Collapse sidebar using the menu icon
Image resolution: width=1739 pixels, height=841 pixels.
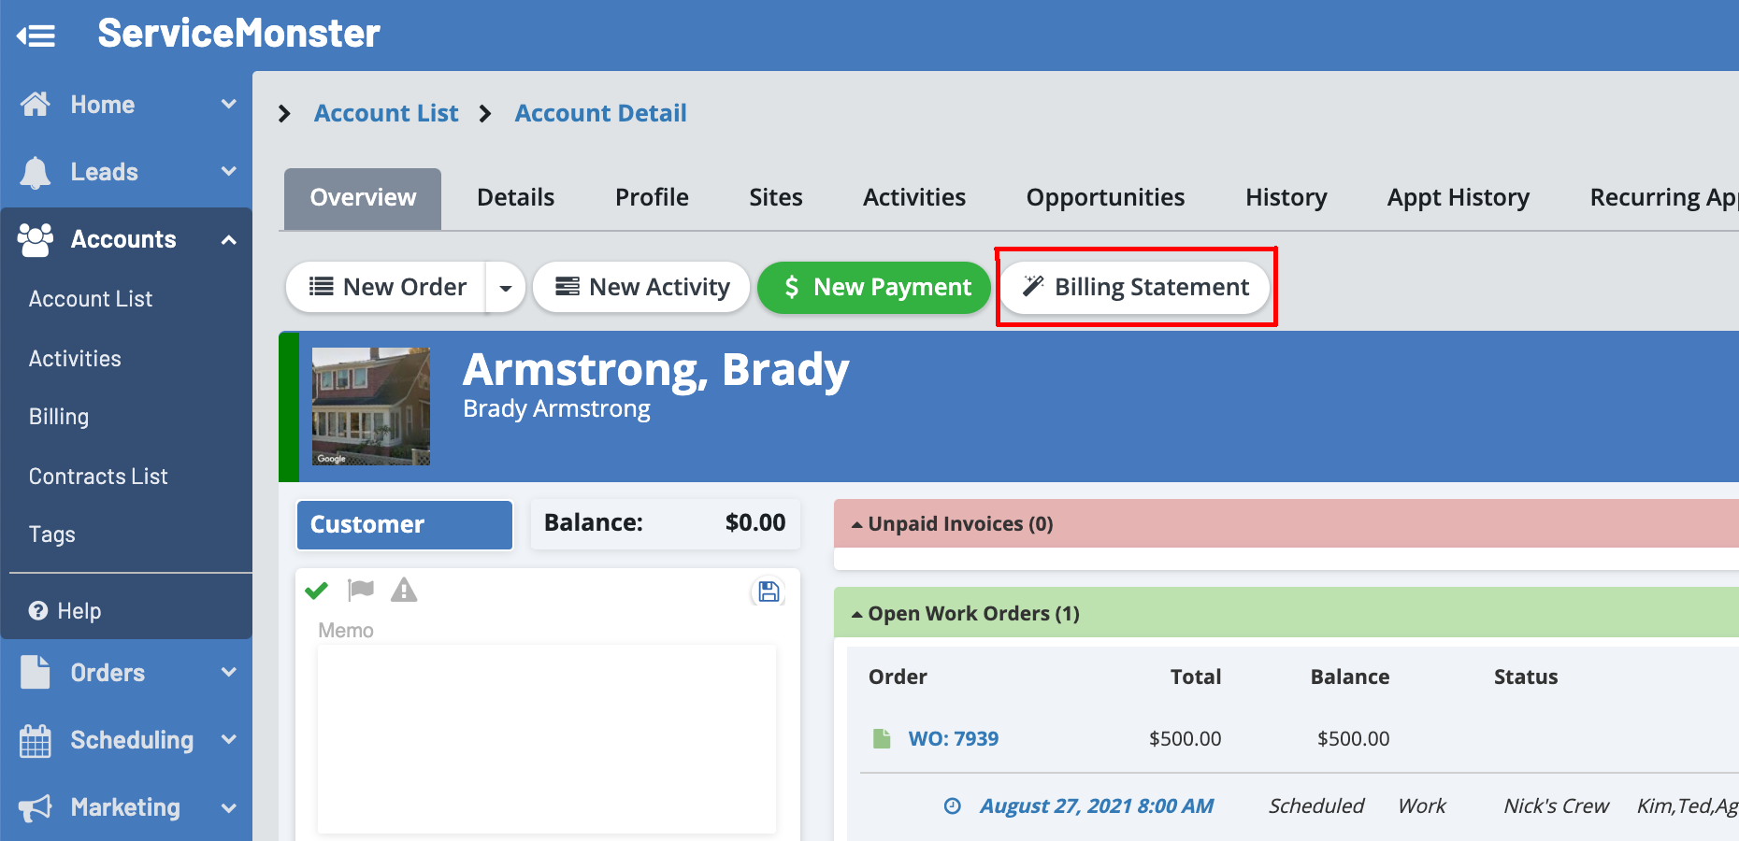coord(36,36)
